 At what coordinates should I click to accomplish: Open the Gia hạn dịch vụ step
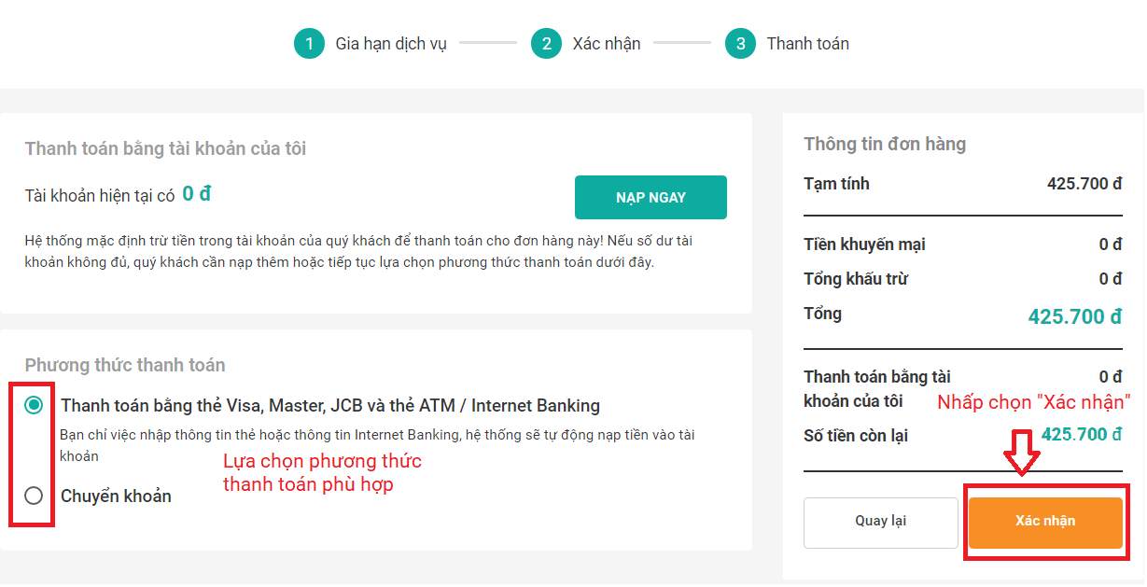(391, 44)
